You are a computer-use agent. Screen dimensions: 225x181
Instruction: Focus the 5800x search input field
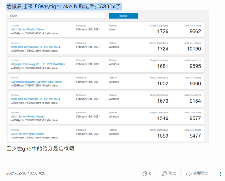point(57,16)
